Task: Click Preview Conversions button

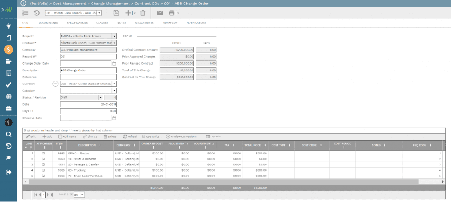Action: (181, 136)
